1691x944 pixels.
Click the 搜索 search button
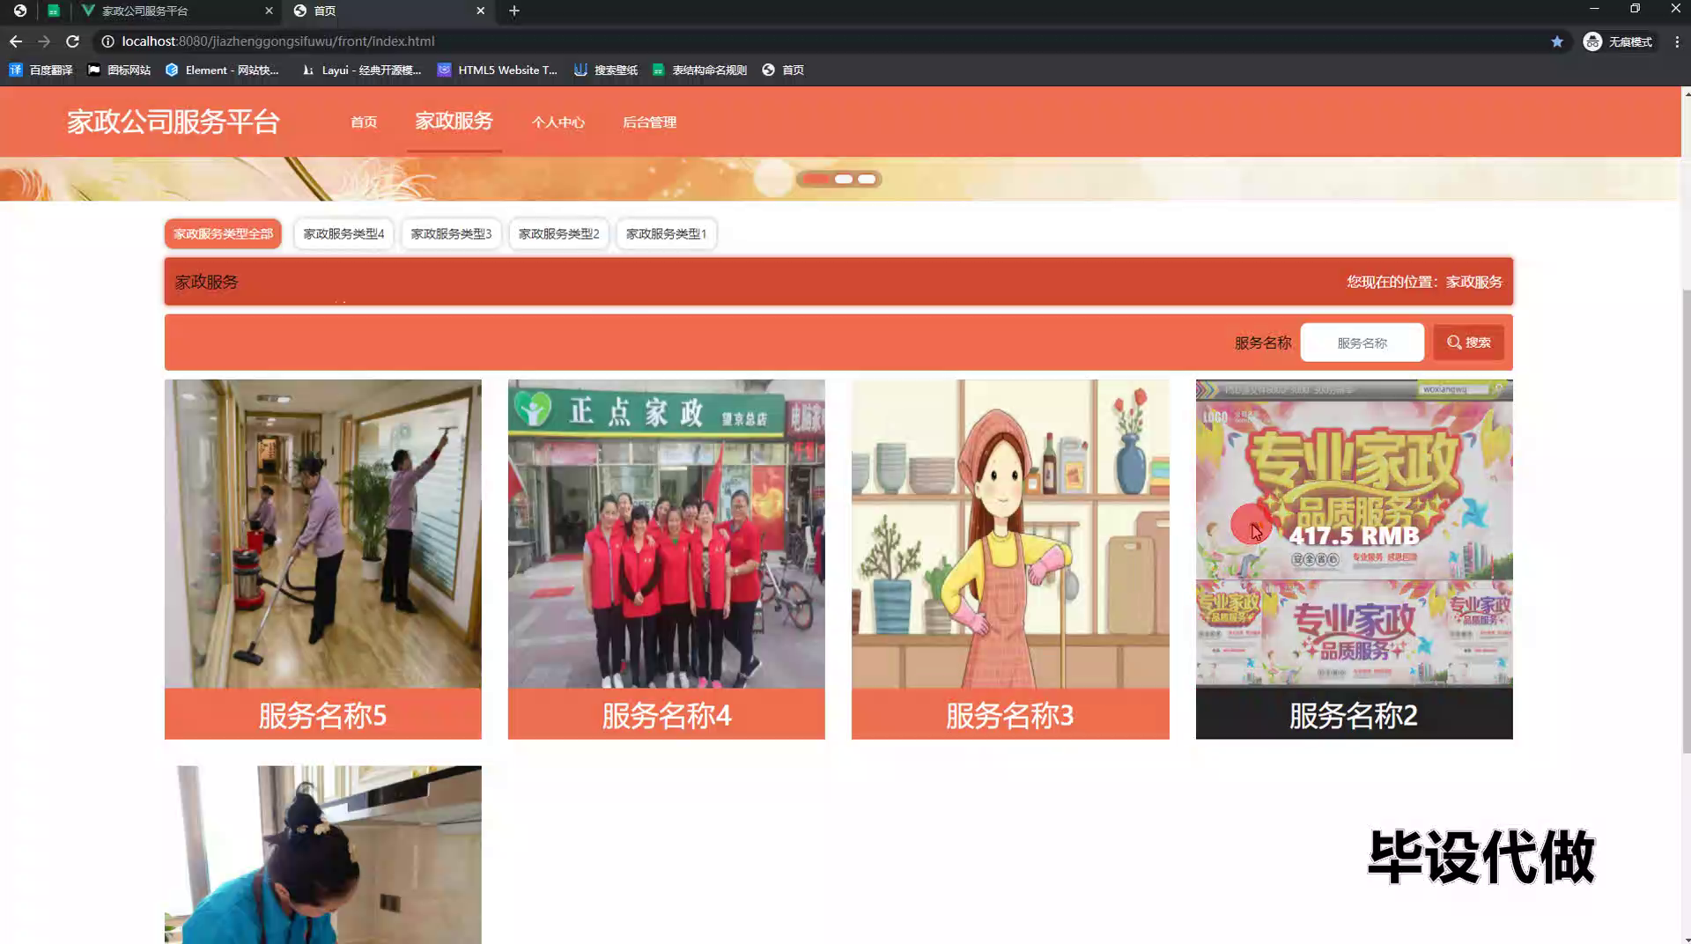point(1468,343)
